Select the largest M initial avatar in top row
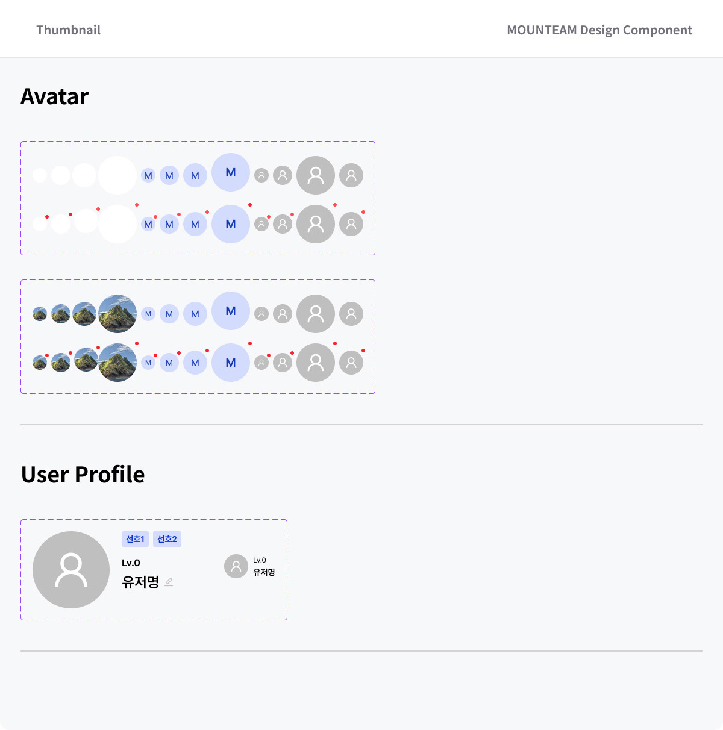This screenshot has width=723, height=730. tap(231, 172)
